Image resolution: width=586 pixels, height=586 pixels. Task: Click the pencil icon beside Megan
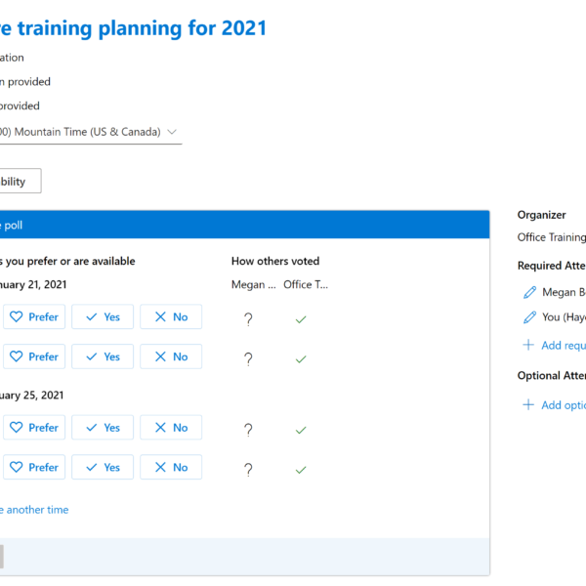(x=529, y=292)
